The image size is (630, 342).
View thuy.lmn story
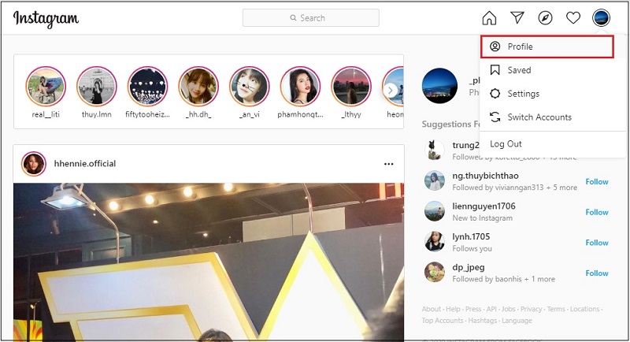pyautogui.click(x=95, y=87)
